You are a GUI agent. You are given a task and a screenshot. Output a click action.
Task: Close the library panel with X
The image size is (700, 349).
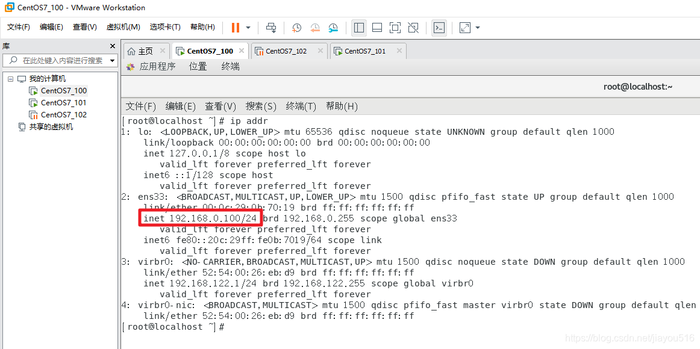(x=113, y=46)
